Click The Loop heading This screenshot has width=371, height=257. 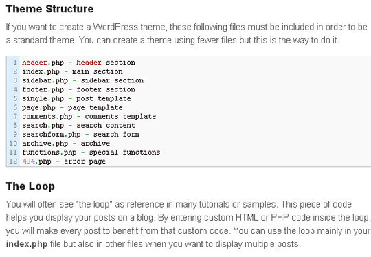click(30, 186)
